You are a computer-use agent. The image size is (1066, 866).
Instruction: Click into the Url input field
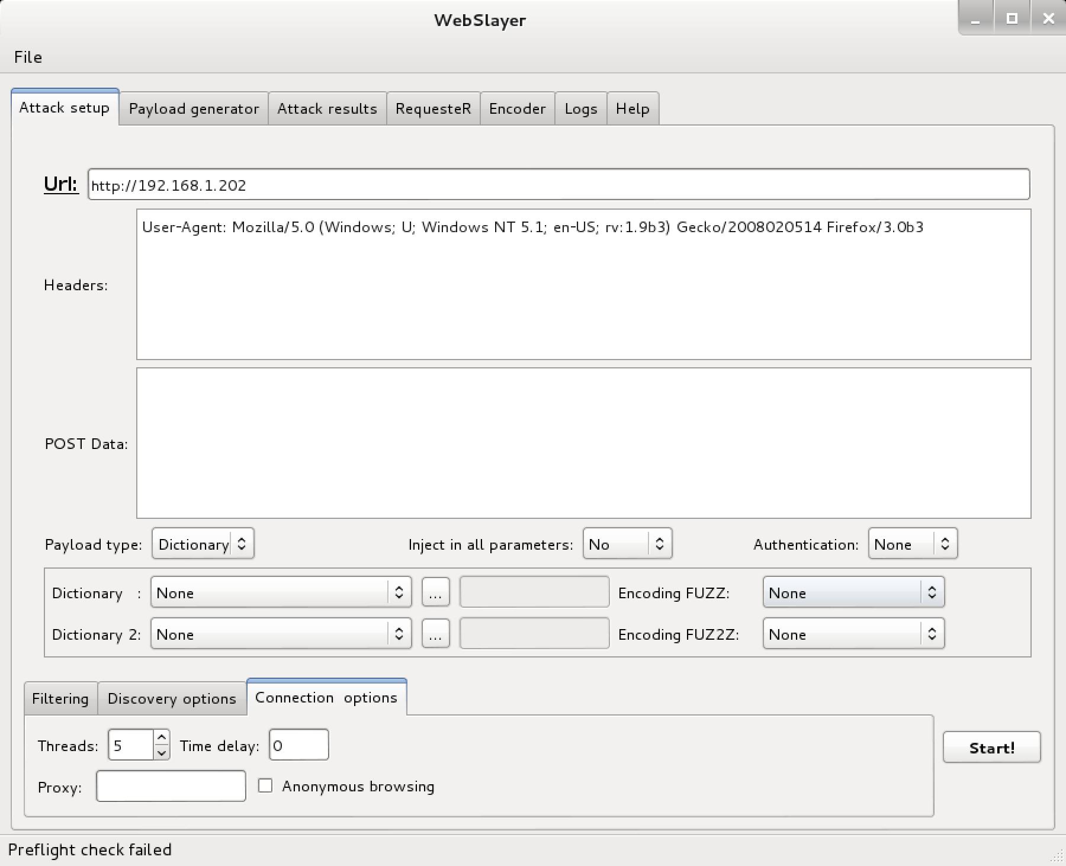tap(558, 185)
